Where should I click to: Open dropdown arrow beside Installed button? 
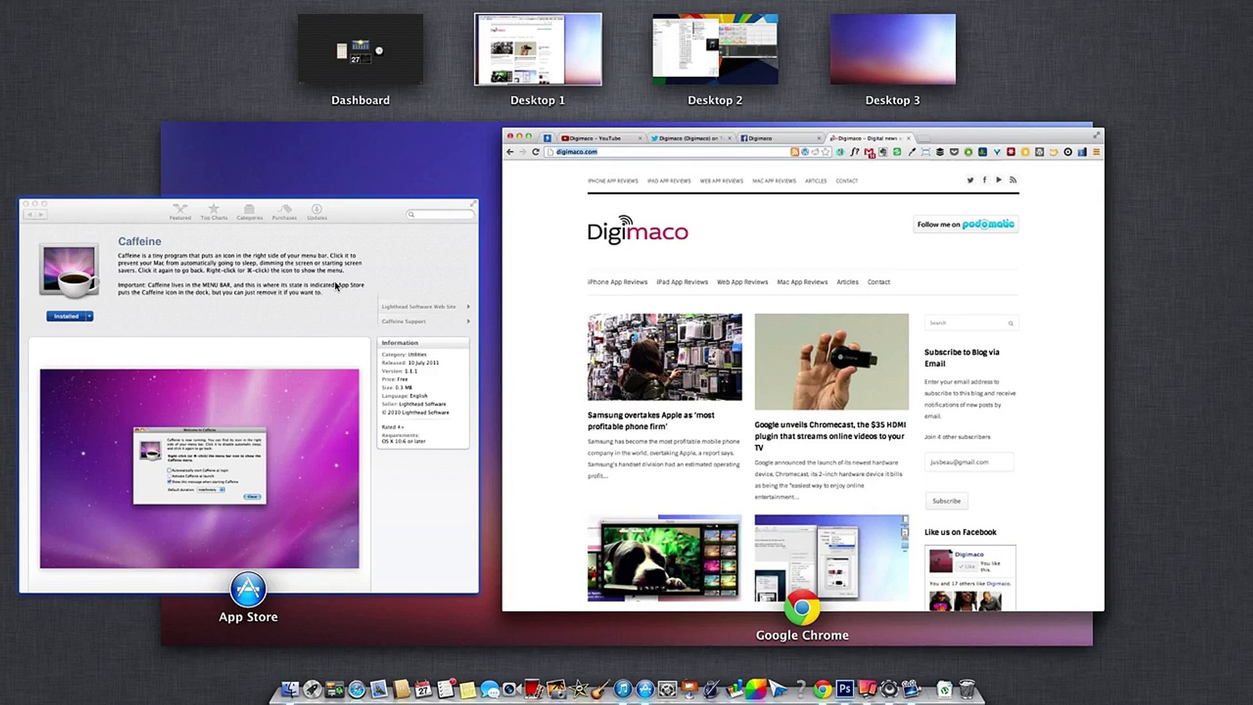click(x=90, y=317)
